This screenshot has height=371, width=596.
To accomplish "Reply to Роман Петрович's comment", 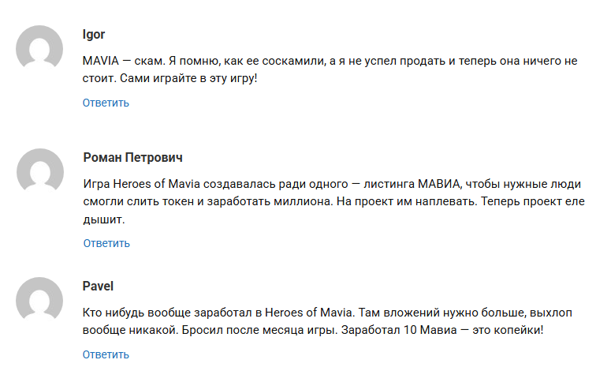I will [106, 243].
